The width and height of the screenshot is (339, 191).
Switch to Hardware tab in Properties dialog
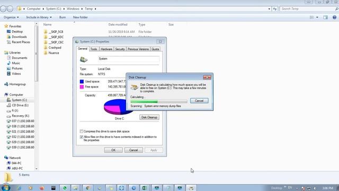point(106,49)
